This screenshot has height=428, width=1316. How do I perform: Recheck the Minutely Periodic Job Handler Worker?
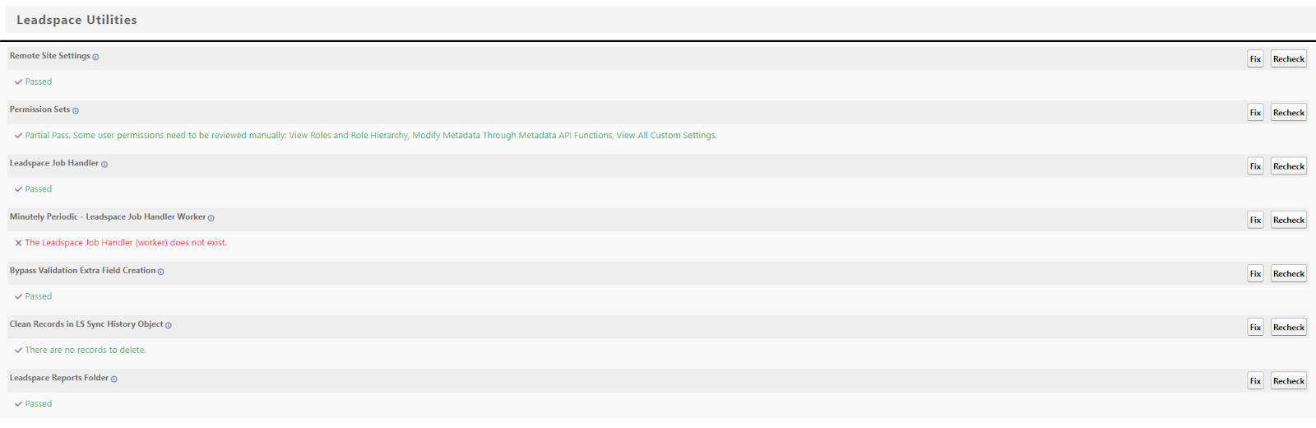(x=1289, y=220)
